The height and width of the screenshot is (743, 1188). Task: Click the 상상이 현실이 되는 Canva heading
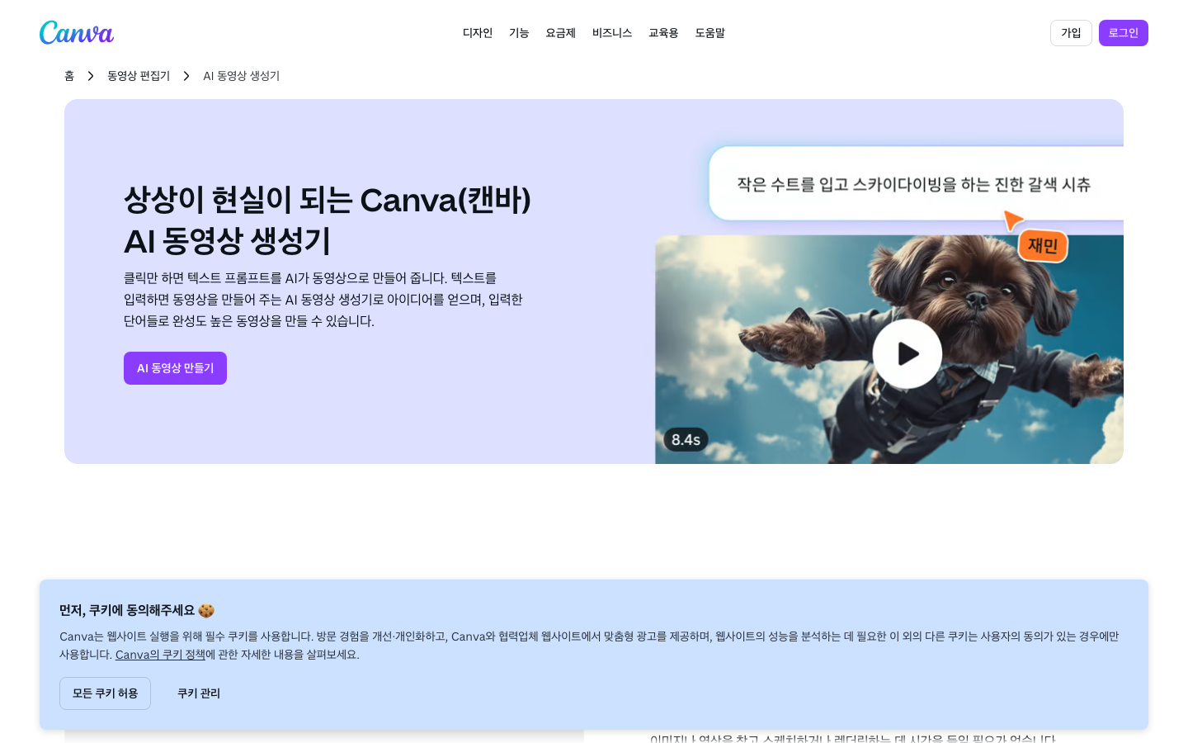328,220
